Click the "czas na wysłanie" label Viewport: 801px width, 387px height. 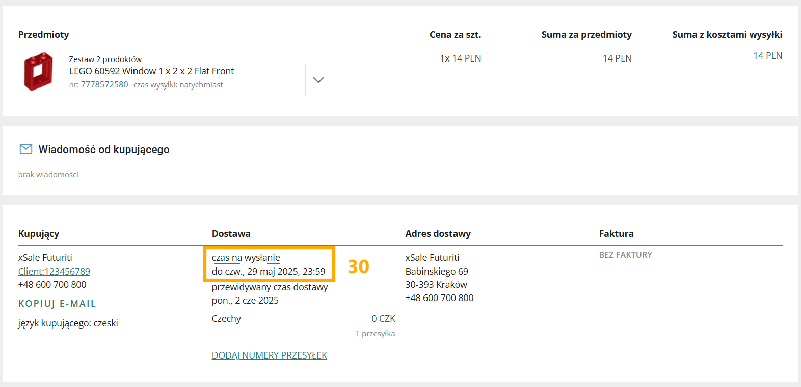click(x=246, y=258)
